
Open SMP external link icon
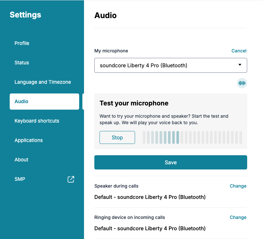[71, 179]
